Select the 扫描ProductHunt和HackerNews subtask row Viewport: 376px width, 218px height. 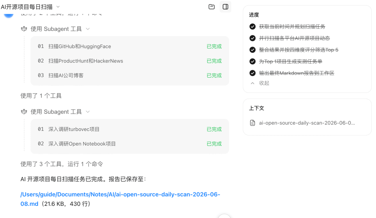[x=130, y=61]
